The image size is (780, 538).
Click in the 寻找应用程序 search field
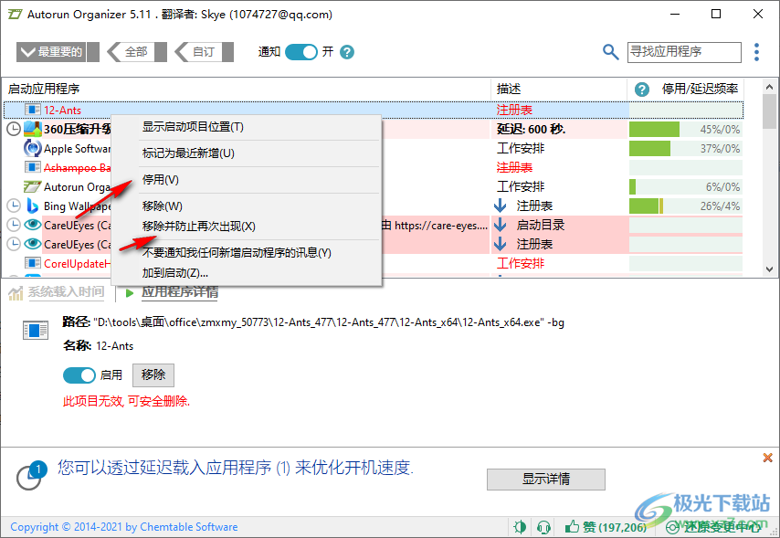(684, 52)
